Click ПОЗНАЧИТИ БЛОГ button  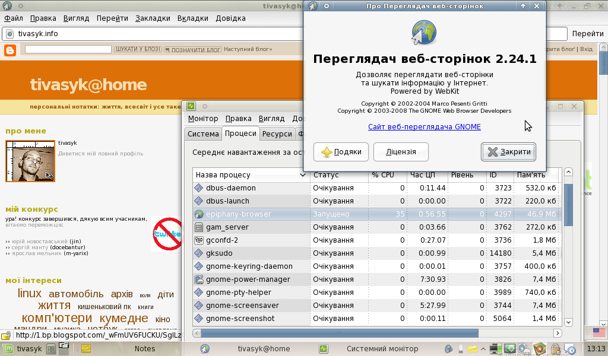click(193, 50)
